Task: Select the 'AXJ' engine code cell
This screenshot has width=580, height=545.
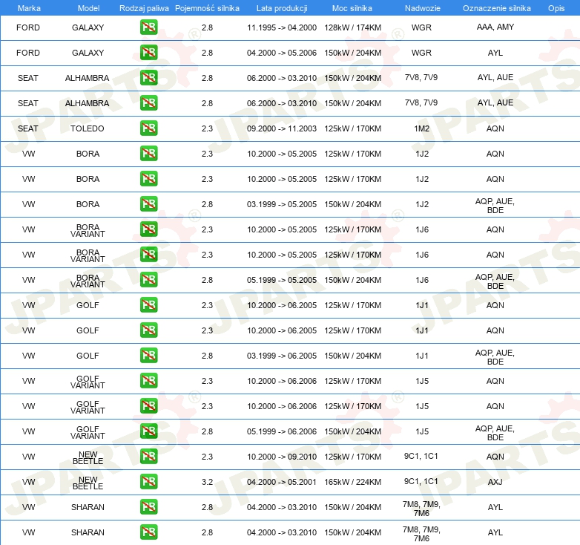Action: pyautogui.click(x=495, y=482)
